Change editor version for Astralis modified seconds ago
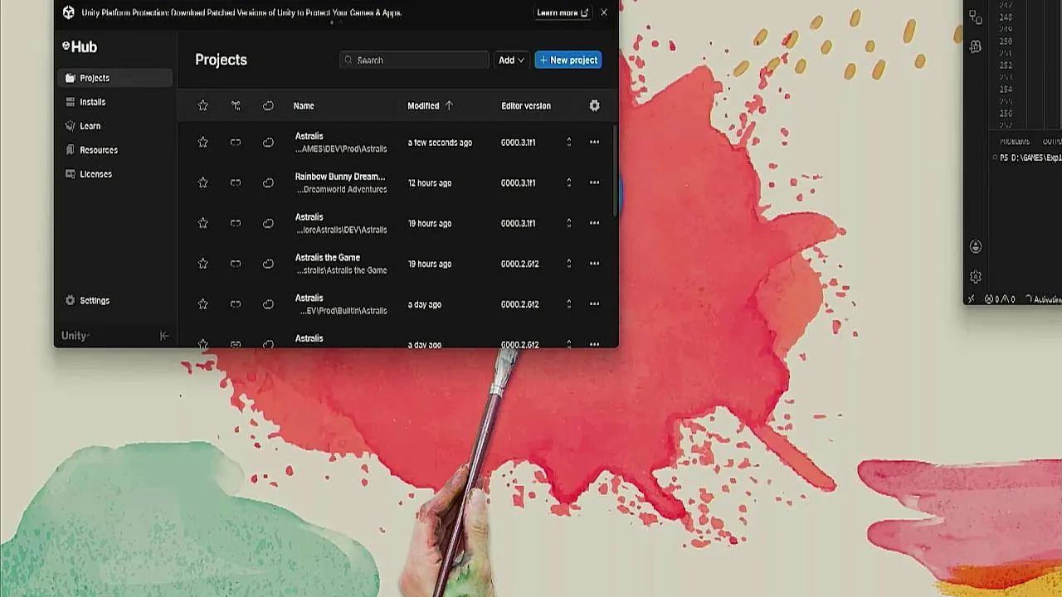The width and height of the screenshot is (1062, 597). tap(568, 143)
